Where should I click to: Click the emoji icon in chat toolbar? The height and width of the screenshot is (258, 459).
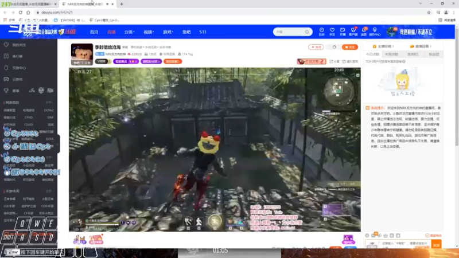(x=367, y=236)
